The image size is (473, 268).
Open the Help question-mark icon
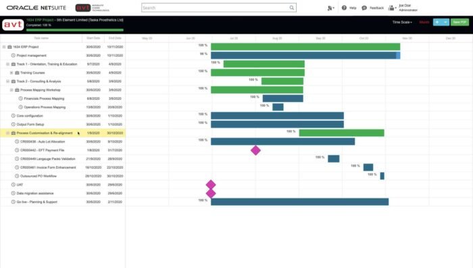(x=344, y=8)
